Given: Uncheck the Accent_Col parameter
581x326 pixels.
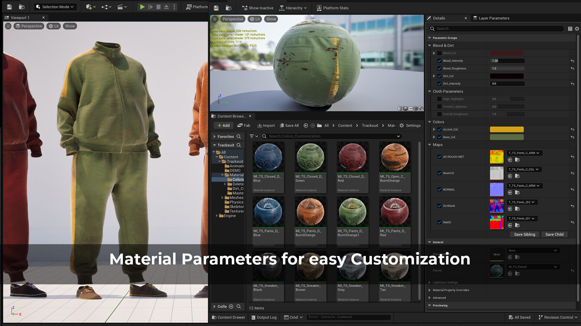Looking at the screenshot, I should click(x=439, y=129).
